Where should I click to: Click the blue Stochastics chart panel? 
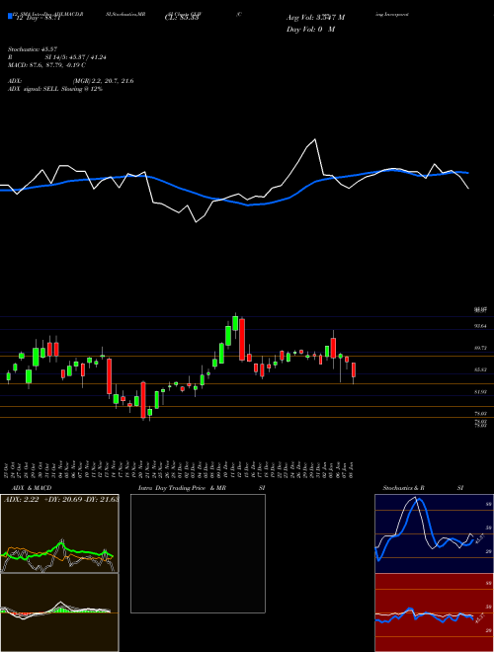pyautogui.click(x=434, y=533)
